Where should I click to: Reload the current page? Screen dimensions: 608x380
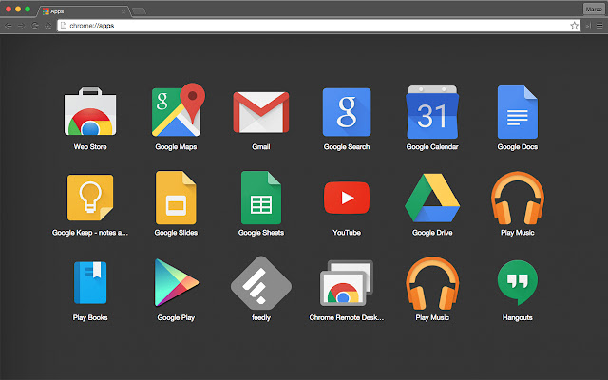(x=35, y=26)
